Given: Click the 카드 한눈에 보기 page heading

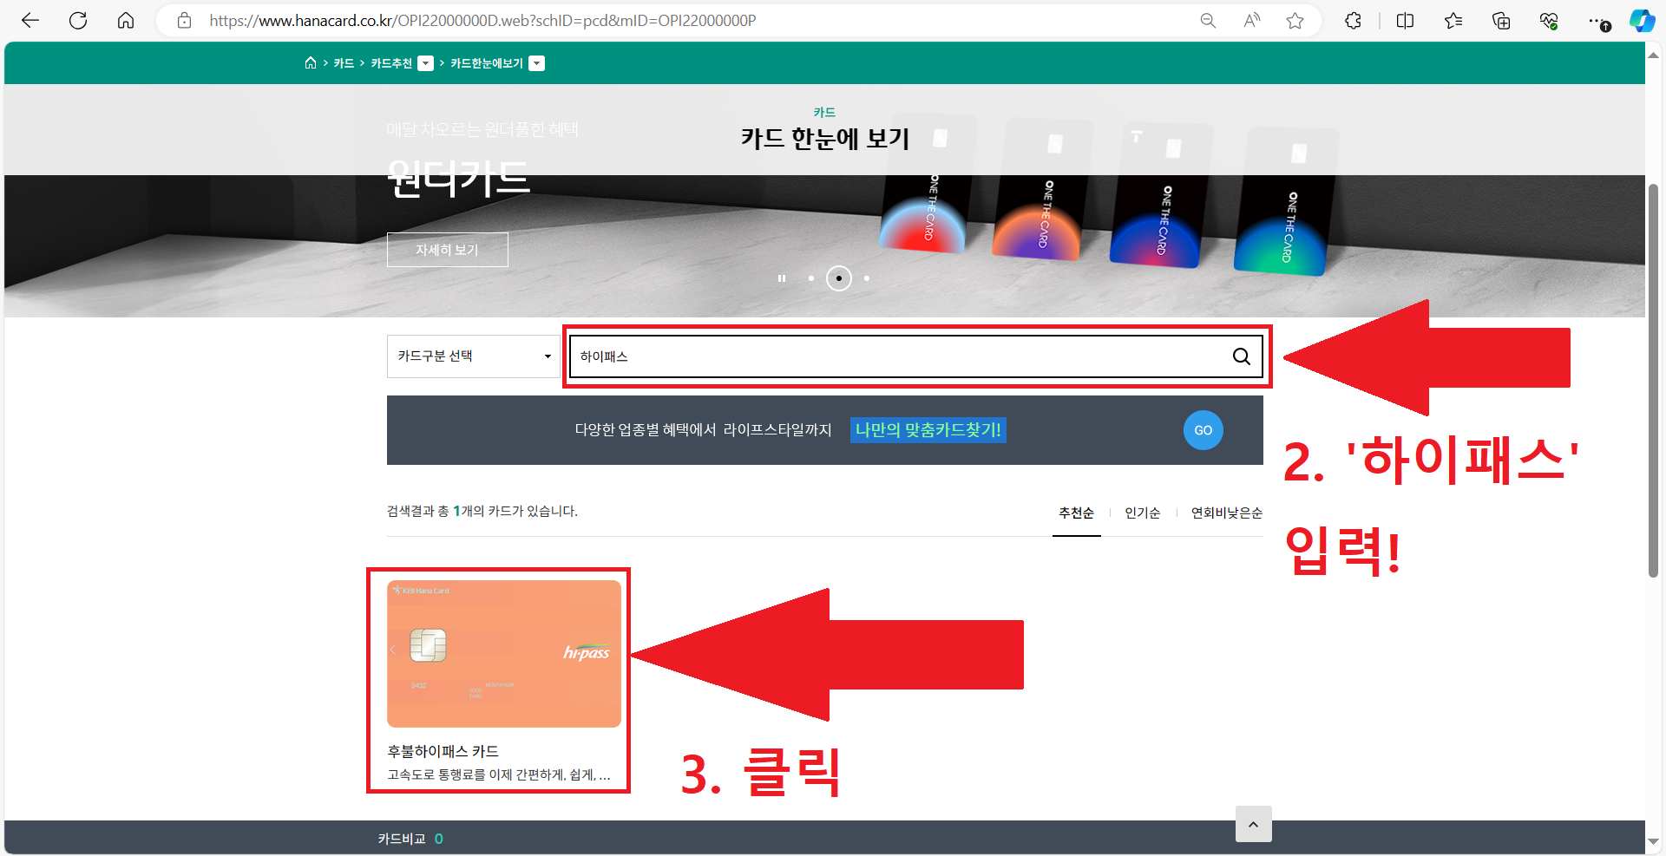Looking at the screenshot, I should tap(825, 139).
